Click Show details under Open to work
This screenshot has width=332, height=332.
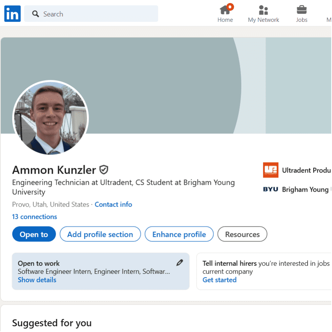[37, 280]
